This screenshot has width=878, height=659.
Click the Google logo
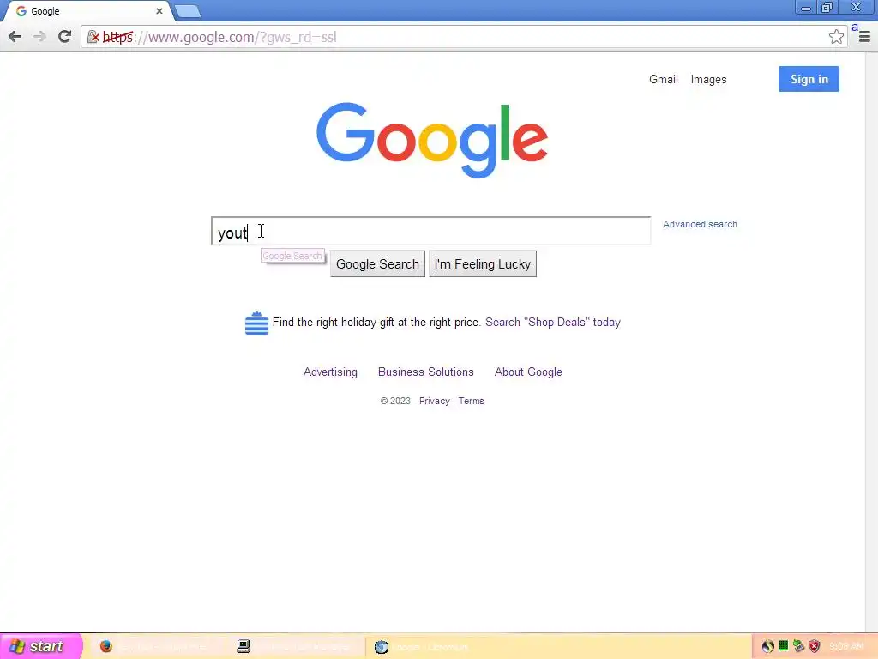coord(432,140)
